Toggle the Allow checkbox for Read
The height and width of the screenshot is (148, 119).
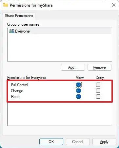[x=79, y=97]
